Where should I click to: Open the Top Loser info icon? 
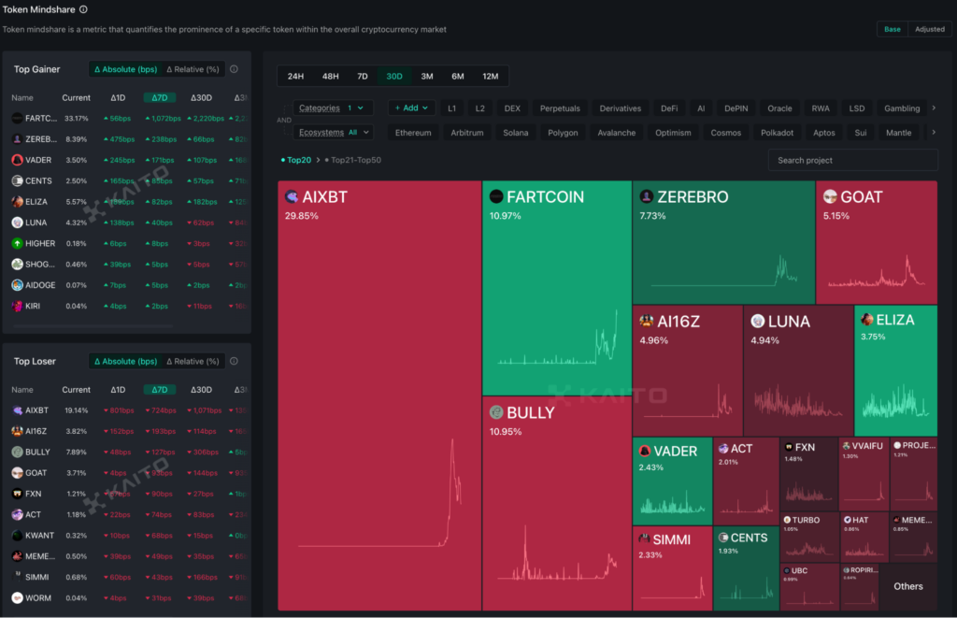pyautogui.click(x=234, y=361)
